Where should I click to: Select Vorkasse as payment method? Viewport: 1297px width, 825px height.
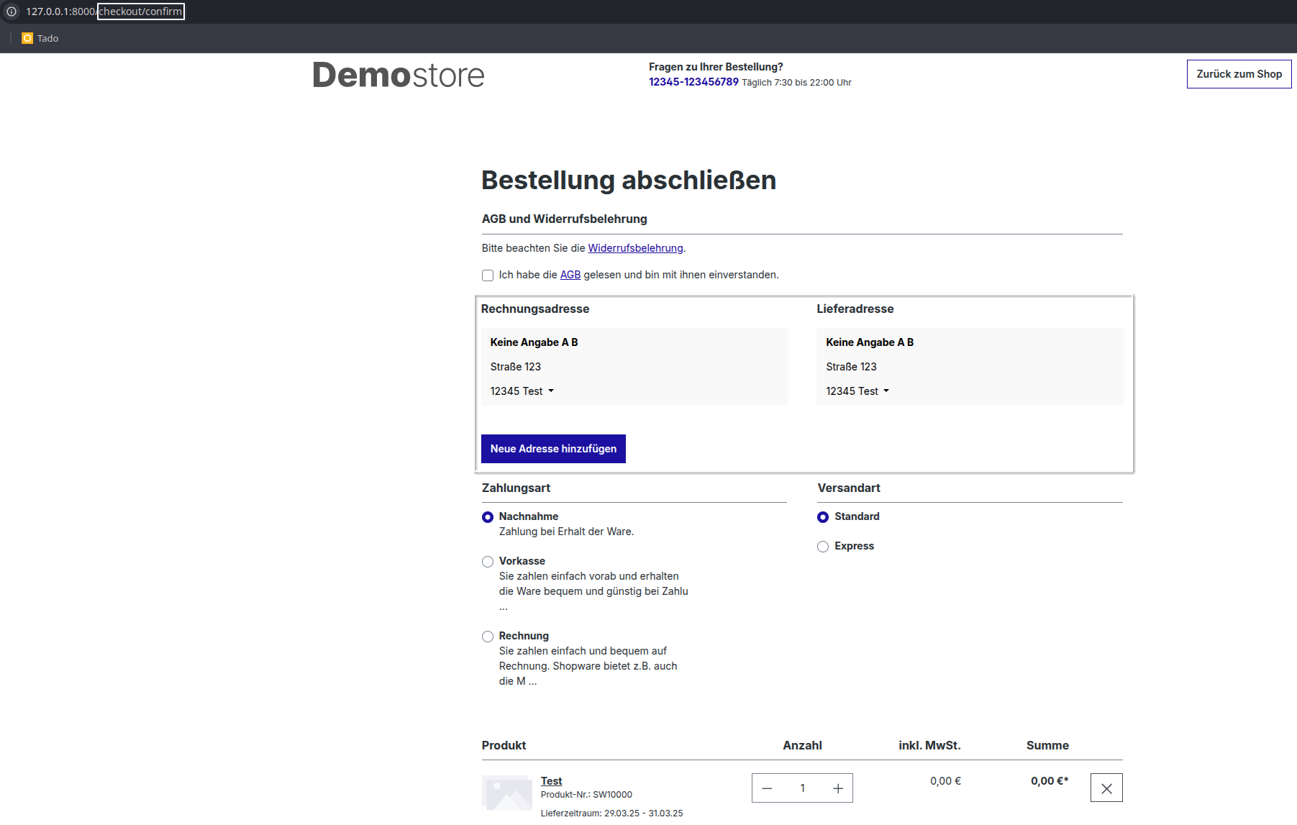point(488,562)
